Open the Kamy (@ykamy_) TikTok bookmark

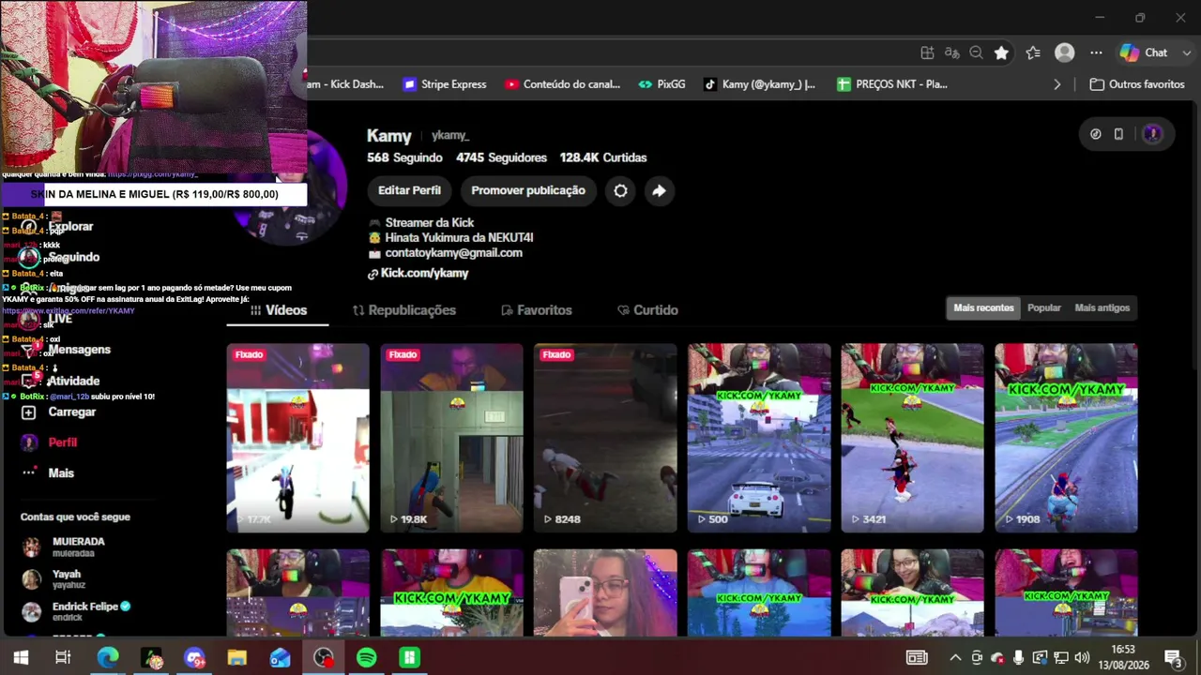click(x=759, y=84)
